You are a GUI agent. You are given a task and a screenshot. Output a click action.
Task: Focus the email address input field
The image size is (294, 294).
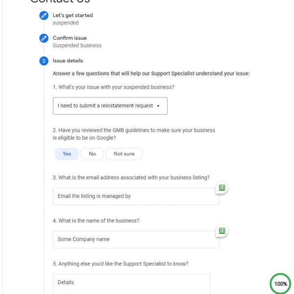pyautogui.click(x=136, y=196)
